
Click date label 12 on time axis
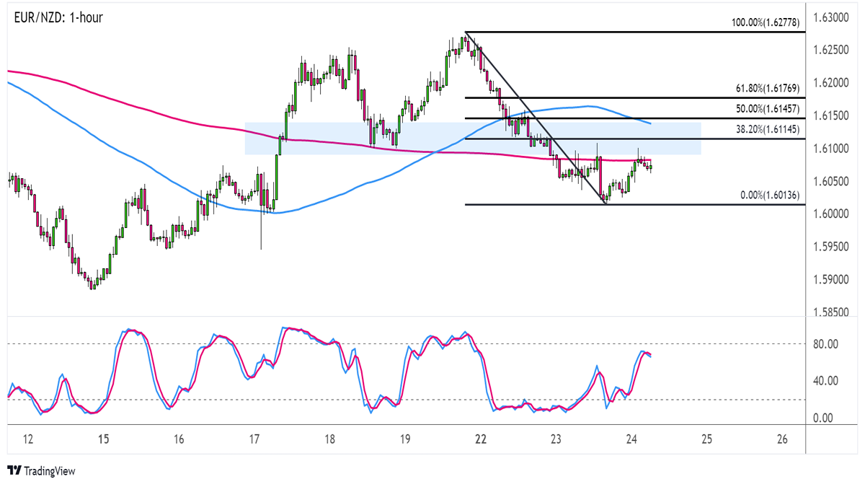[28, 439]
